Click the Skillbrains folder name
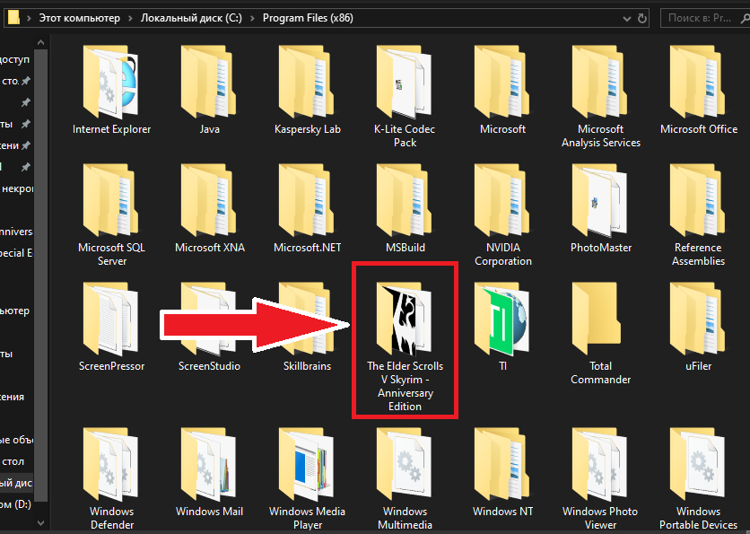 307,366
